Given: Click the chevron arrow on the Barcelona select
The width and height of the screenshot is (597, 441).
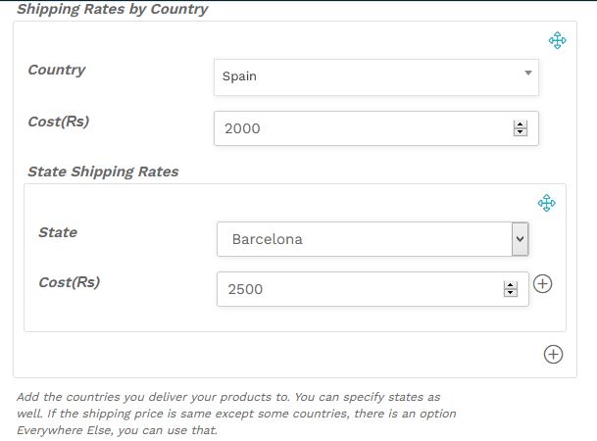Looking at the screenshot, I should [x=520, y=239].
